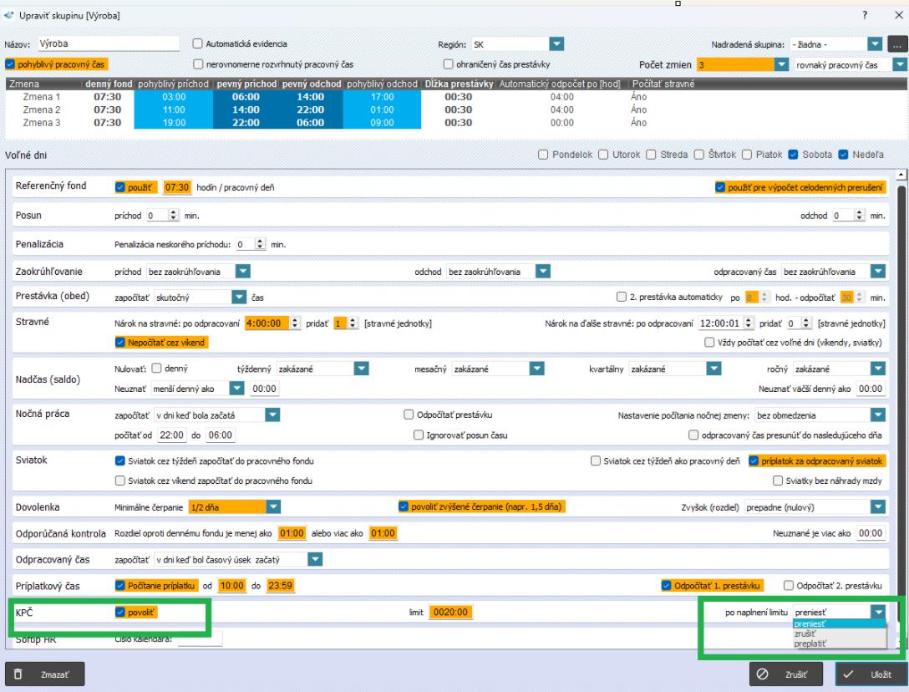Image resolution: width=909 pixels, height=692 pixels.
Task: Select 'zrušiť' from the open dropdown list
Action: [x=805, y=633]
